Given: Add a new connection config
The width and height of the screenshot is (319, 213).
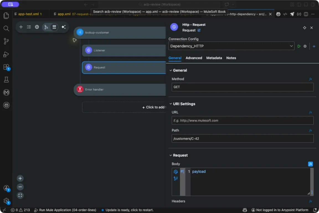Looking at the screenshot, I should click(314, 46).
